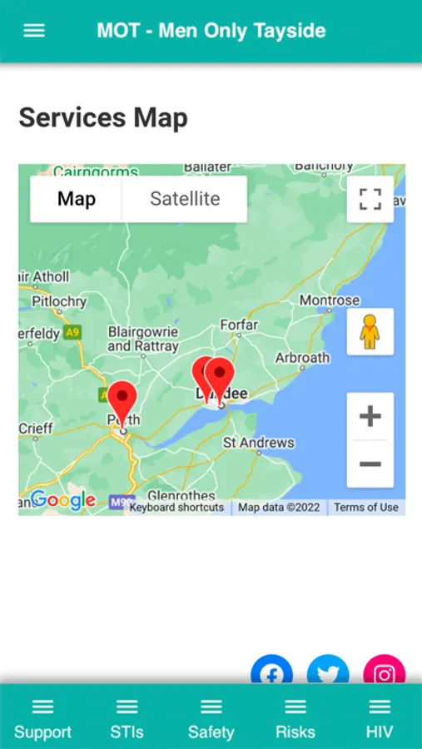
Task: Open the HIV bottom tab
Action: (380, 718)
